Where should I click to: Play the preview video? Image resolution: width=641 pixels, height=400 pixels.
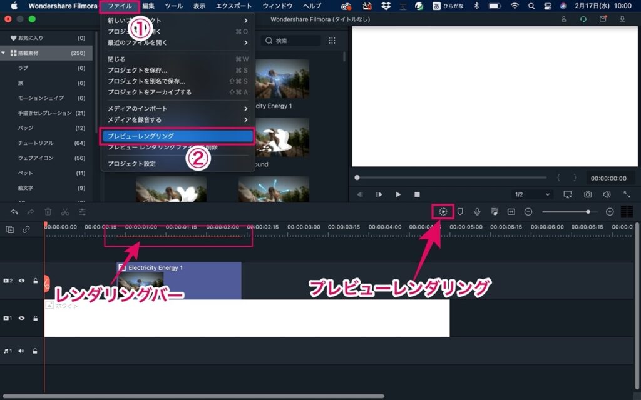click(398, 195)
